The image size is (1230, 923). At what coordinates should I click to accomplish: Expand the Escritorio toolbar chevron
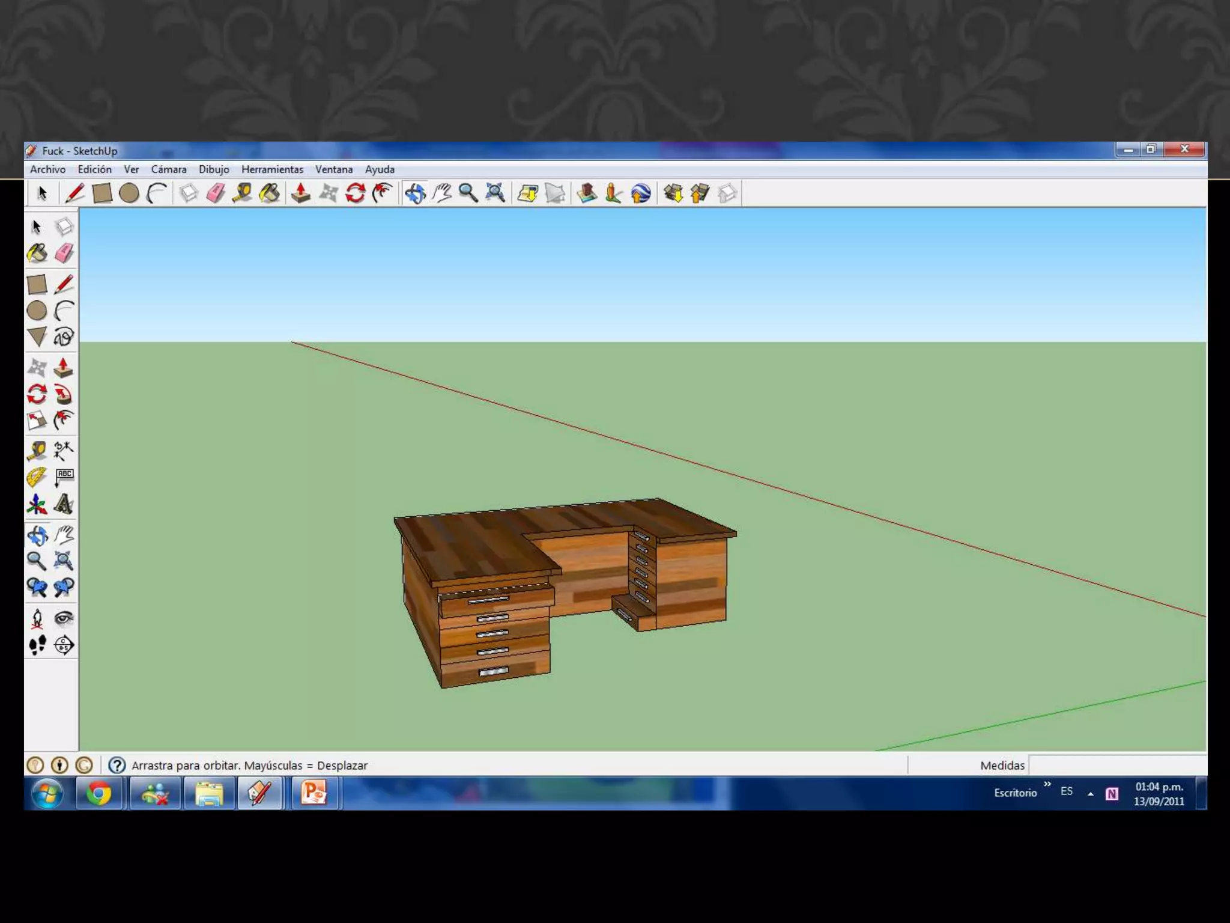1047,784
